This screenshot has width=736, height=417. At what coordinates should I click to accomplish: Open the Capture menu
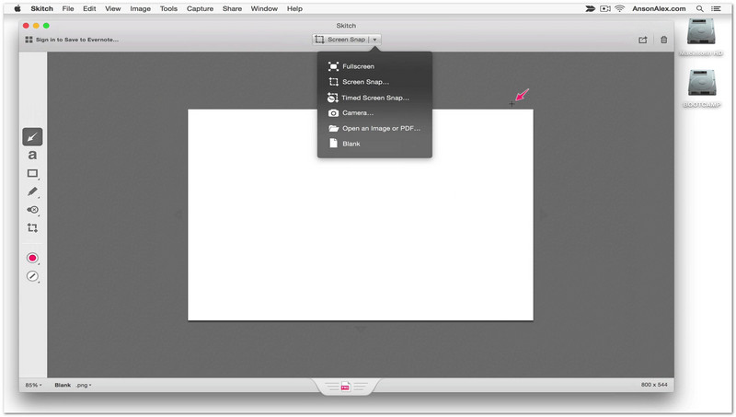(200, 8)
